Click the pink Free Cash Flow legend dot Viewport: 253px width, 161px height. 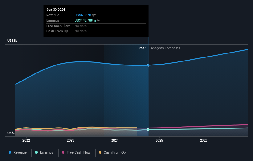(x=63, y=152)
